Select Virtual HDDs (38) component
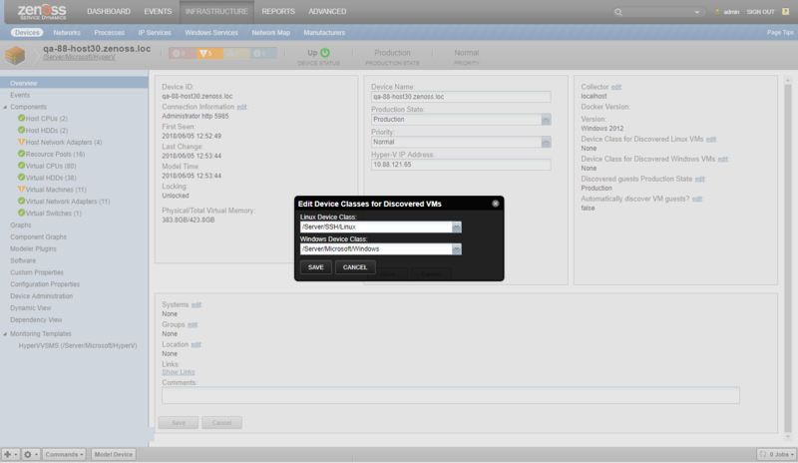The image size is (798, 463). click(51, 178)
